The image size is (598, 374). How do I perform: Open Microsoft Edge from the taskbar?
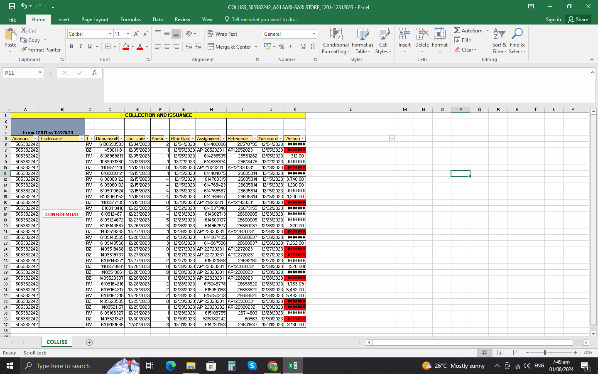click(x=171, y=366)
